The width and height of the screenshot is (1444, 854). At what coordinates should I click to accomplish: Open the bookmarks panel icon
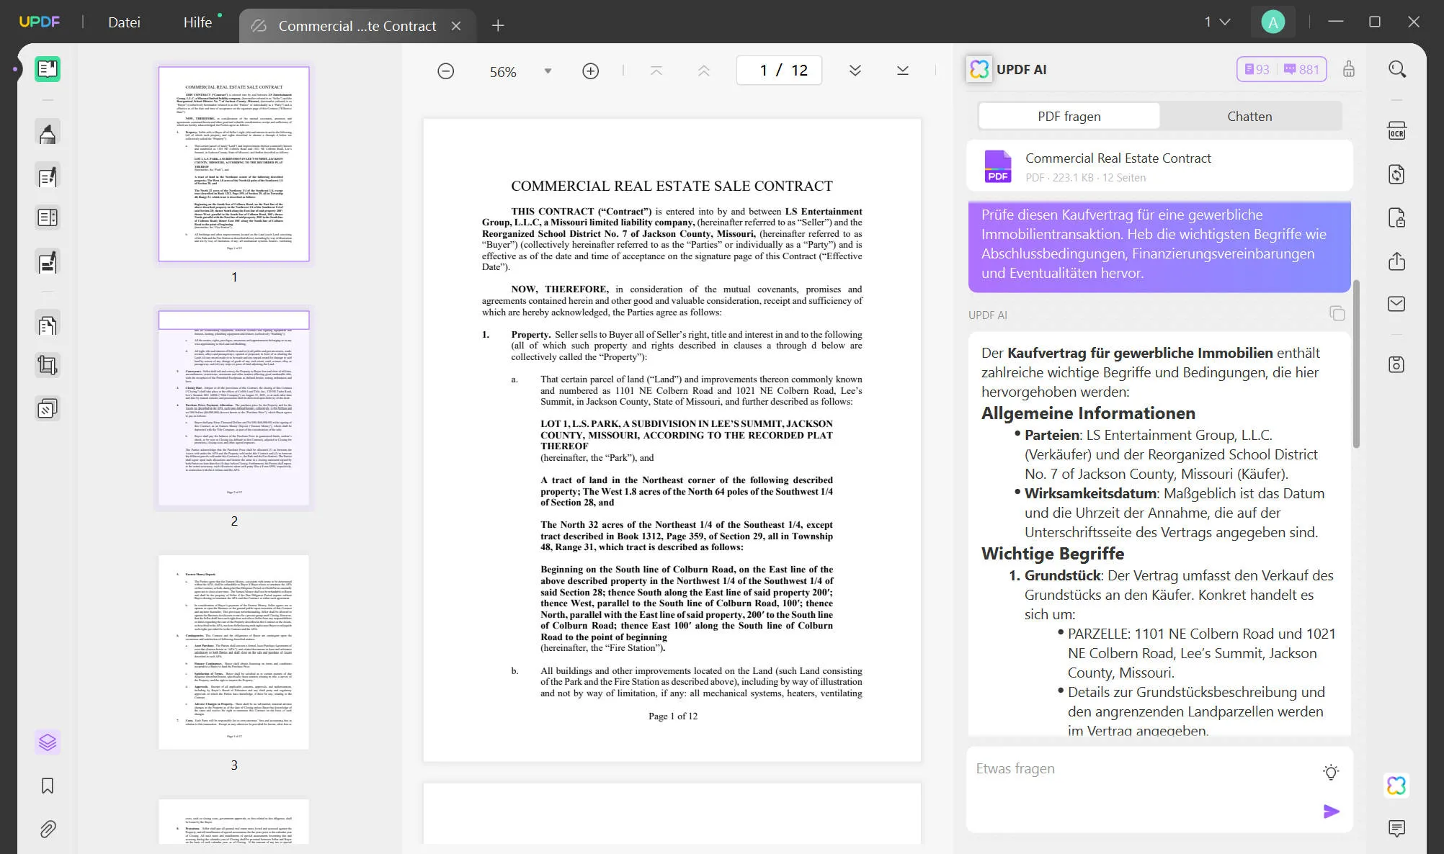(x=48, y=786)
